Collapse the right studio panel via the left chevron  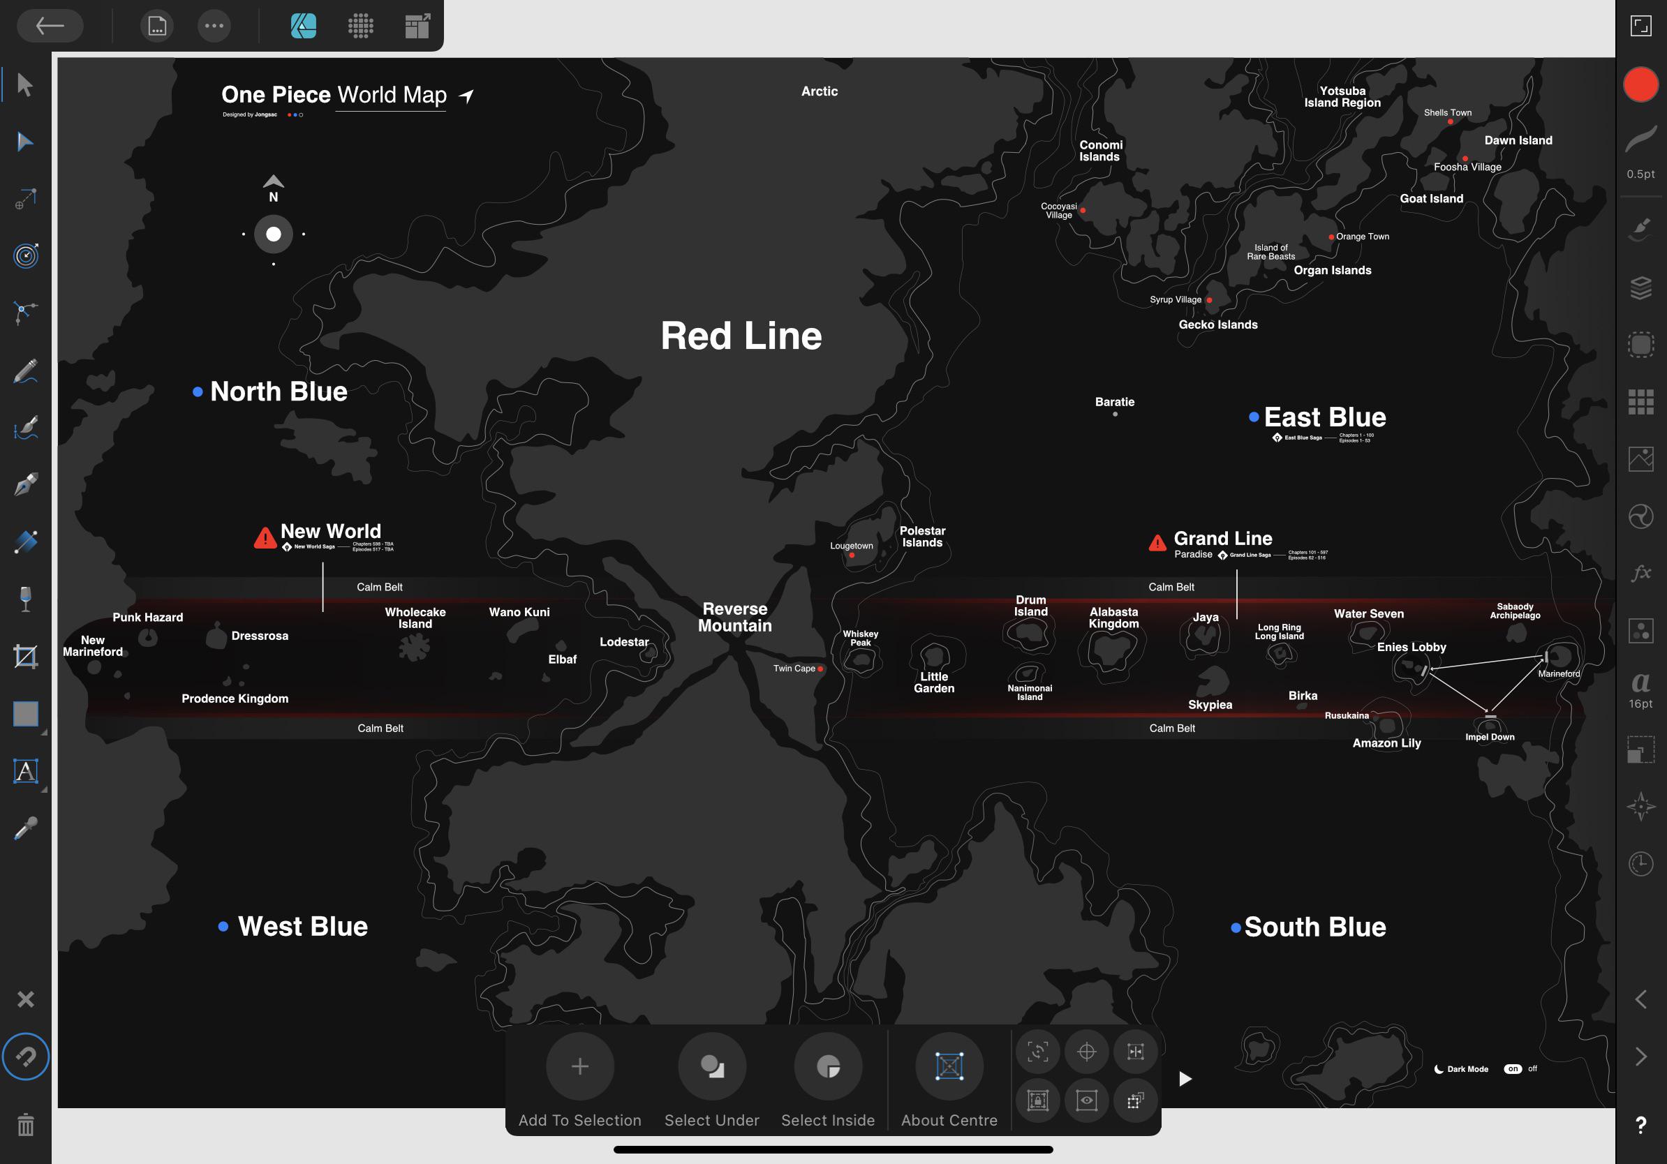1640,999
